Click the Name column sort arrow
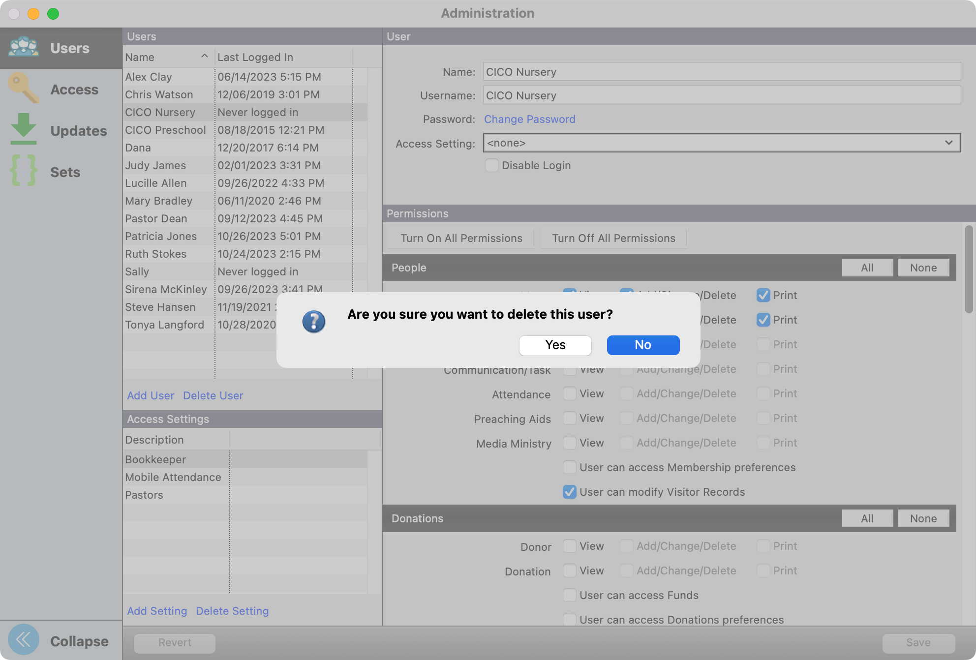 [x=204, y=57]
